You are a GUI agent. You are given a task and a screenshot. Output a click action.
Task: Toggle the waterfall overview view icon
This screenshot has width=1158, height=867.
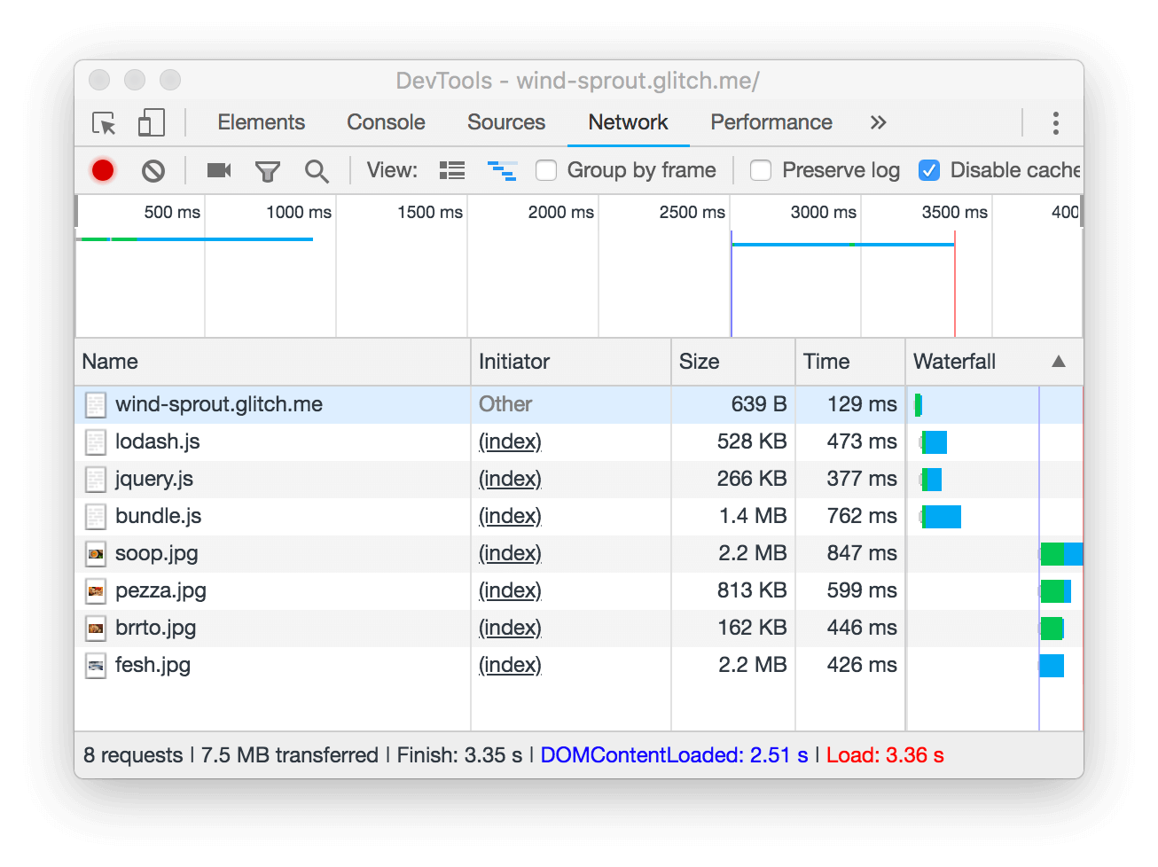tap(503, 170)
